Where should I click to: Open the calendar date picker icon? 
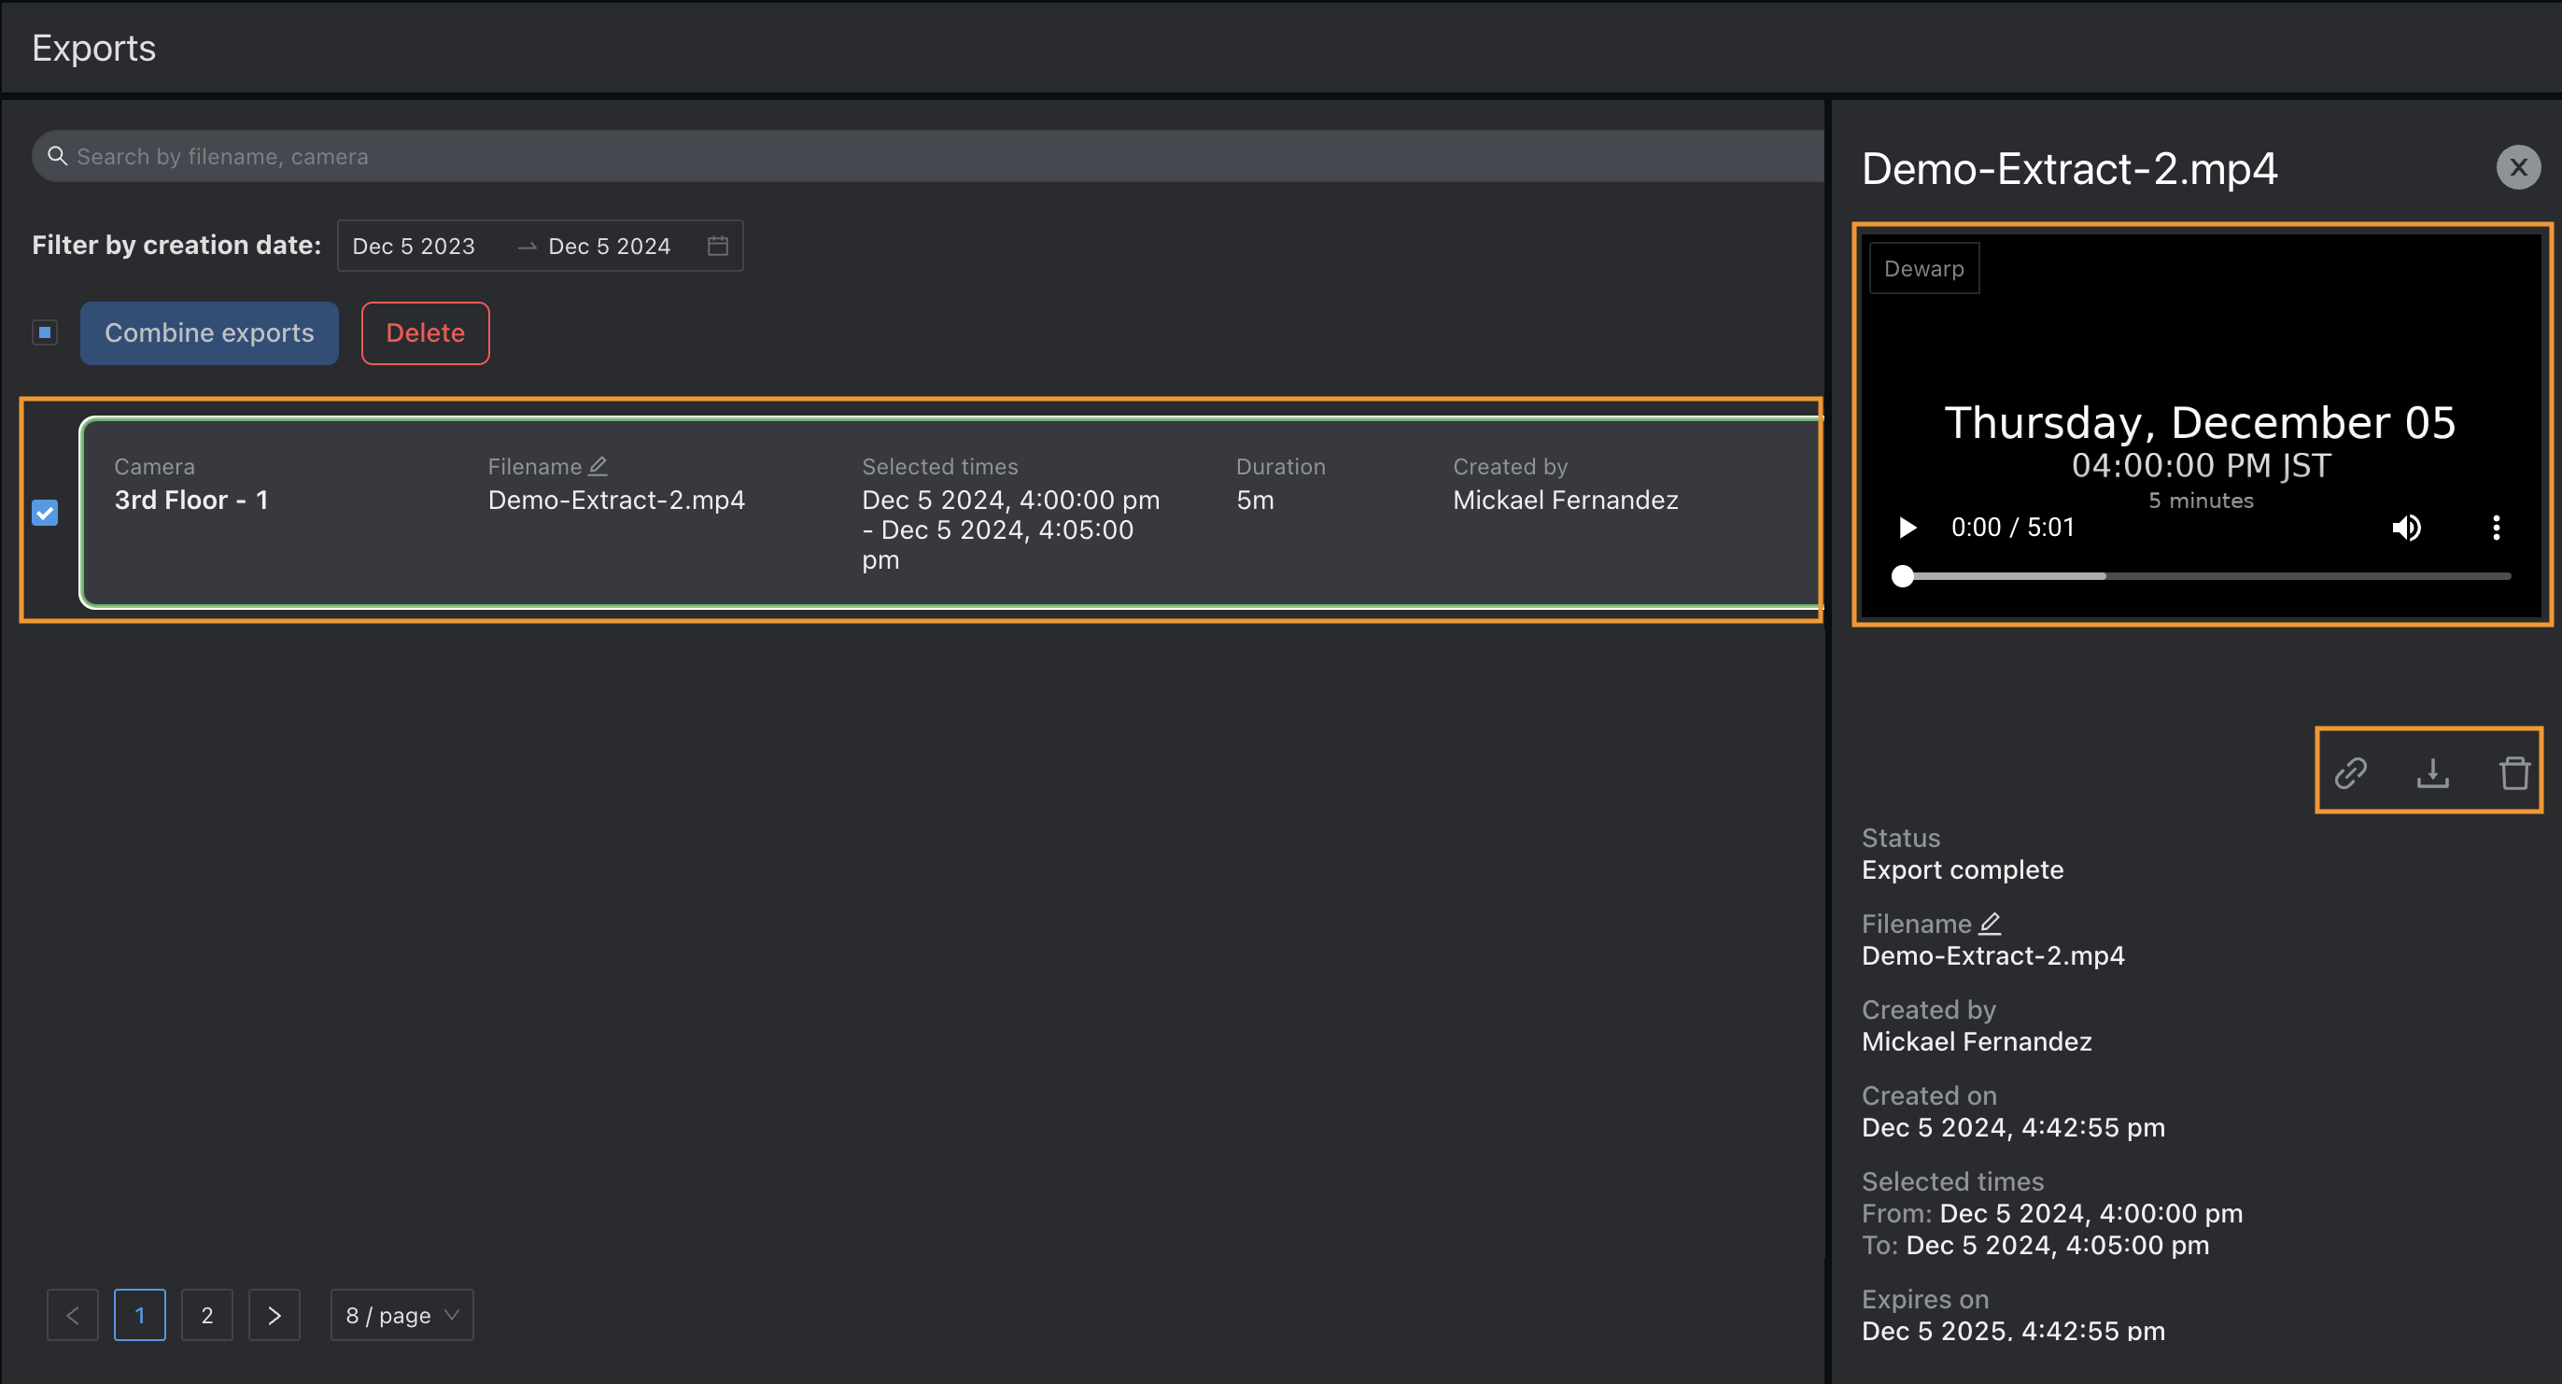pos(717,246)
